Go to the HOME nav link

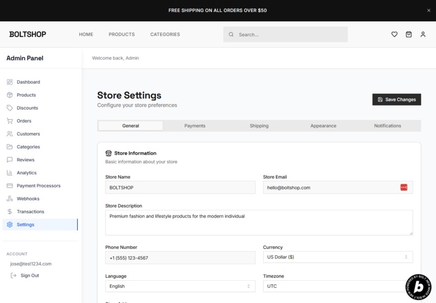pos(86,34)
